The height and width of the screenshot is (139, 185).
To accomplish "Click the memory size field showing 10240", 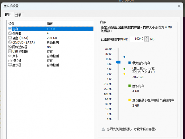I will 137,39.
